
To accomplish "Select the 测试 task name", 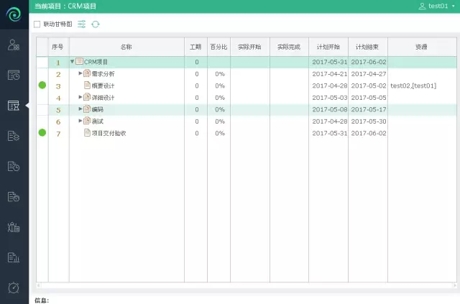I will pyautogui.click(x=98, y=121).
